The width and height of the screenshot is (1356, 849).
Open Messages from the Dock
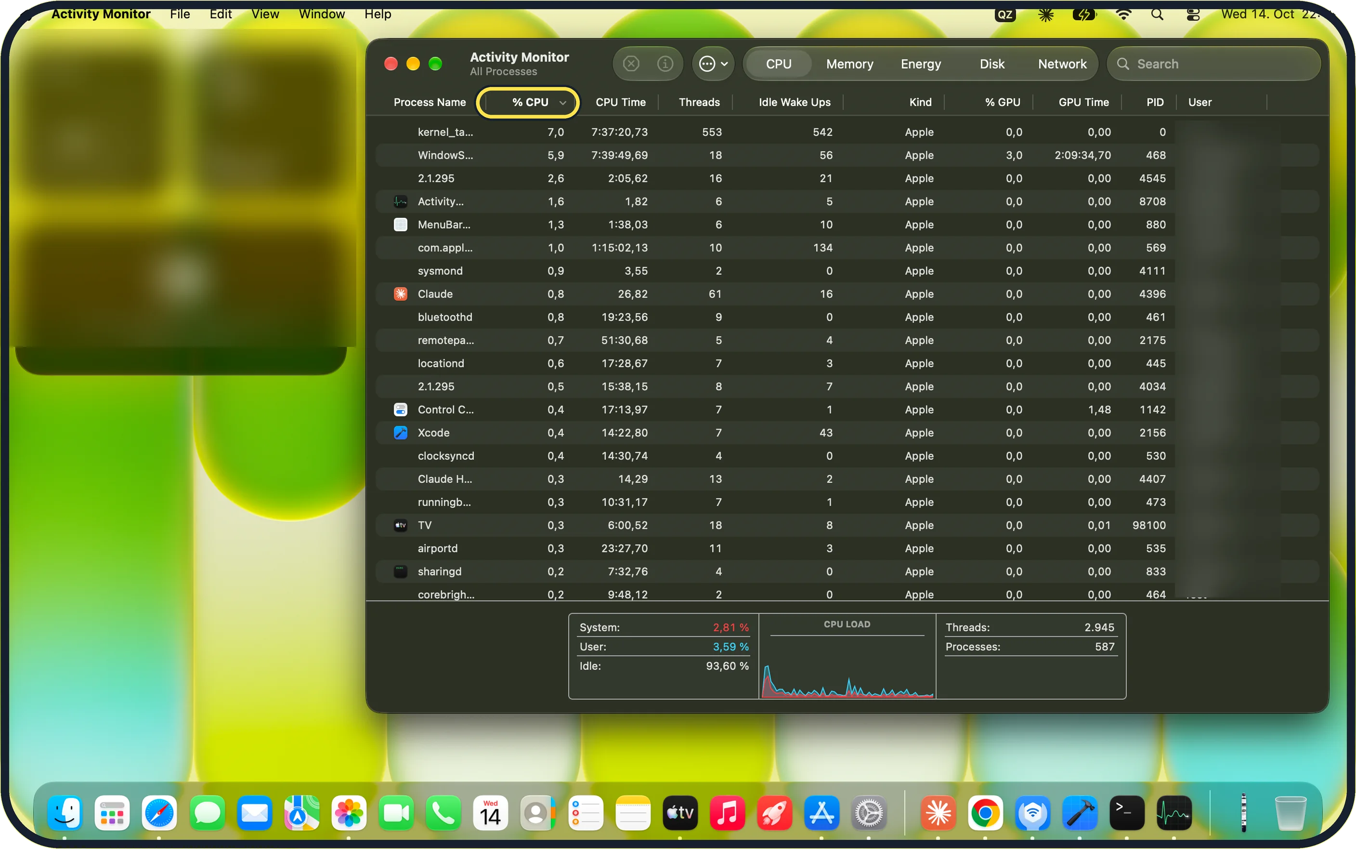[x=207, y=813]
